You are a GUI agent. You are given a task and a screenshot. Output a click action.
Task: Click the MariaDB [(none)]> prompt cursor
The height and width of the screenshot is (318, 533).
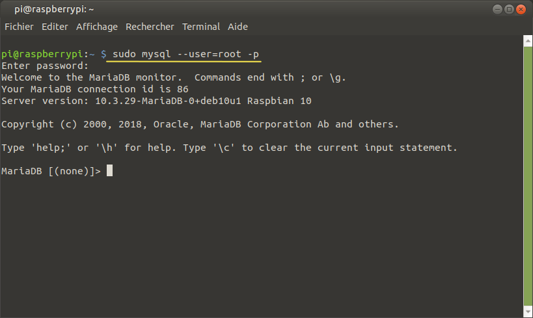point(109,170)
